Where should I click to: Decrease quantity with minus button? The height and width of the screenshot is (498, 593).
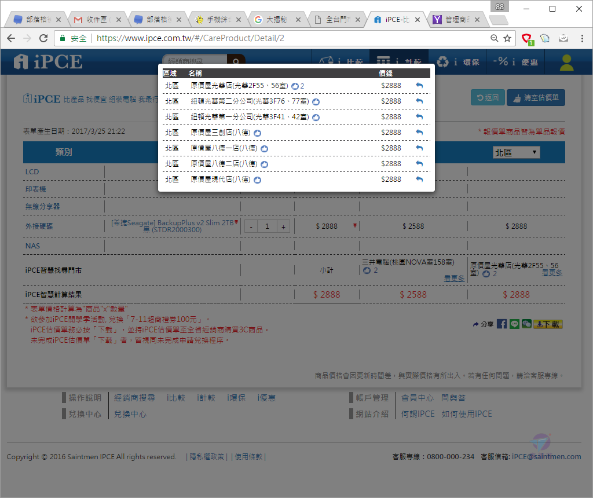(251, 226)
